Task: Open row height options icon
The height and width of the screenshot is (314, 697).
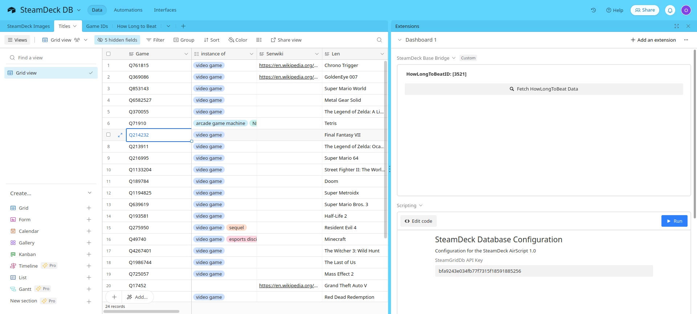Action: pyautogui.click(x=259, y=40)
